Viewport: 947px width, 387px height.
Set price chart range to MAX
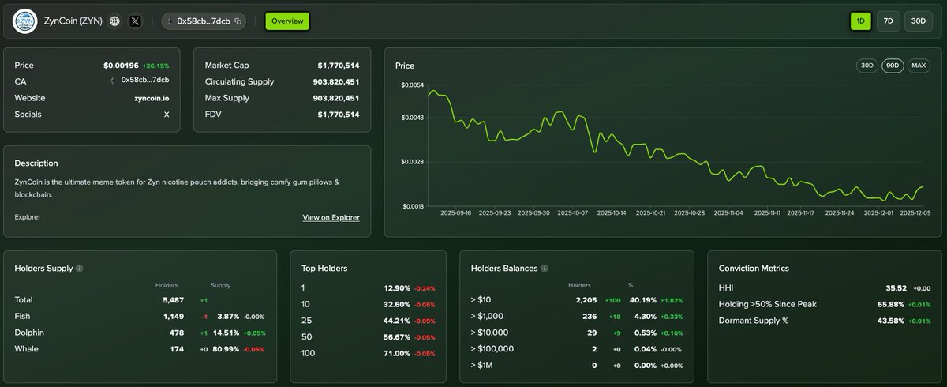click(919, 66)
